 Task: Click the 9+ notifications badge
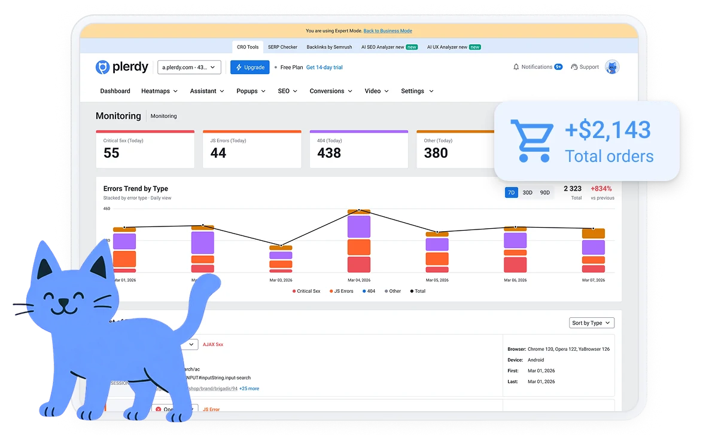tap(558, 67)
